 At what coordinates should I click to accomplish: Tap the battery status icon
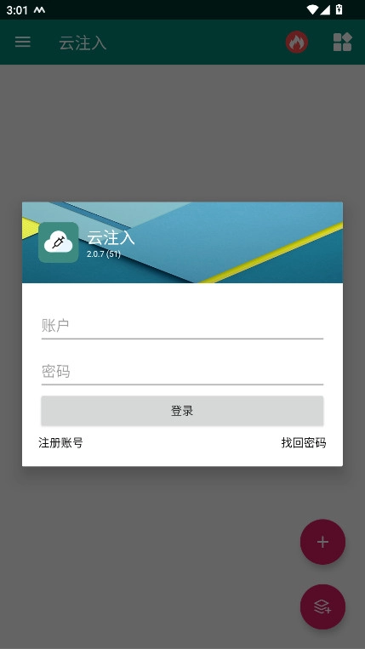[339, 9]
